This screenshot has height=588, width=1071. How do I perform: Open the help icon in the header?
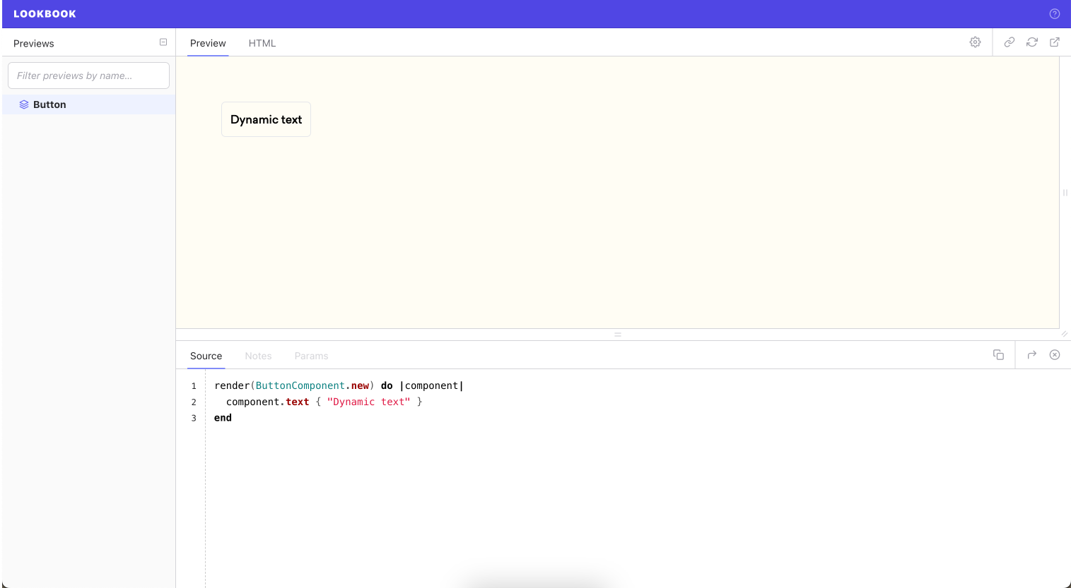1054,14
